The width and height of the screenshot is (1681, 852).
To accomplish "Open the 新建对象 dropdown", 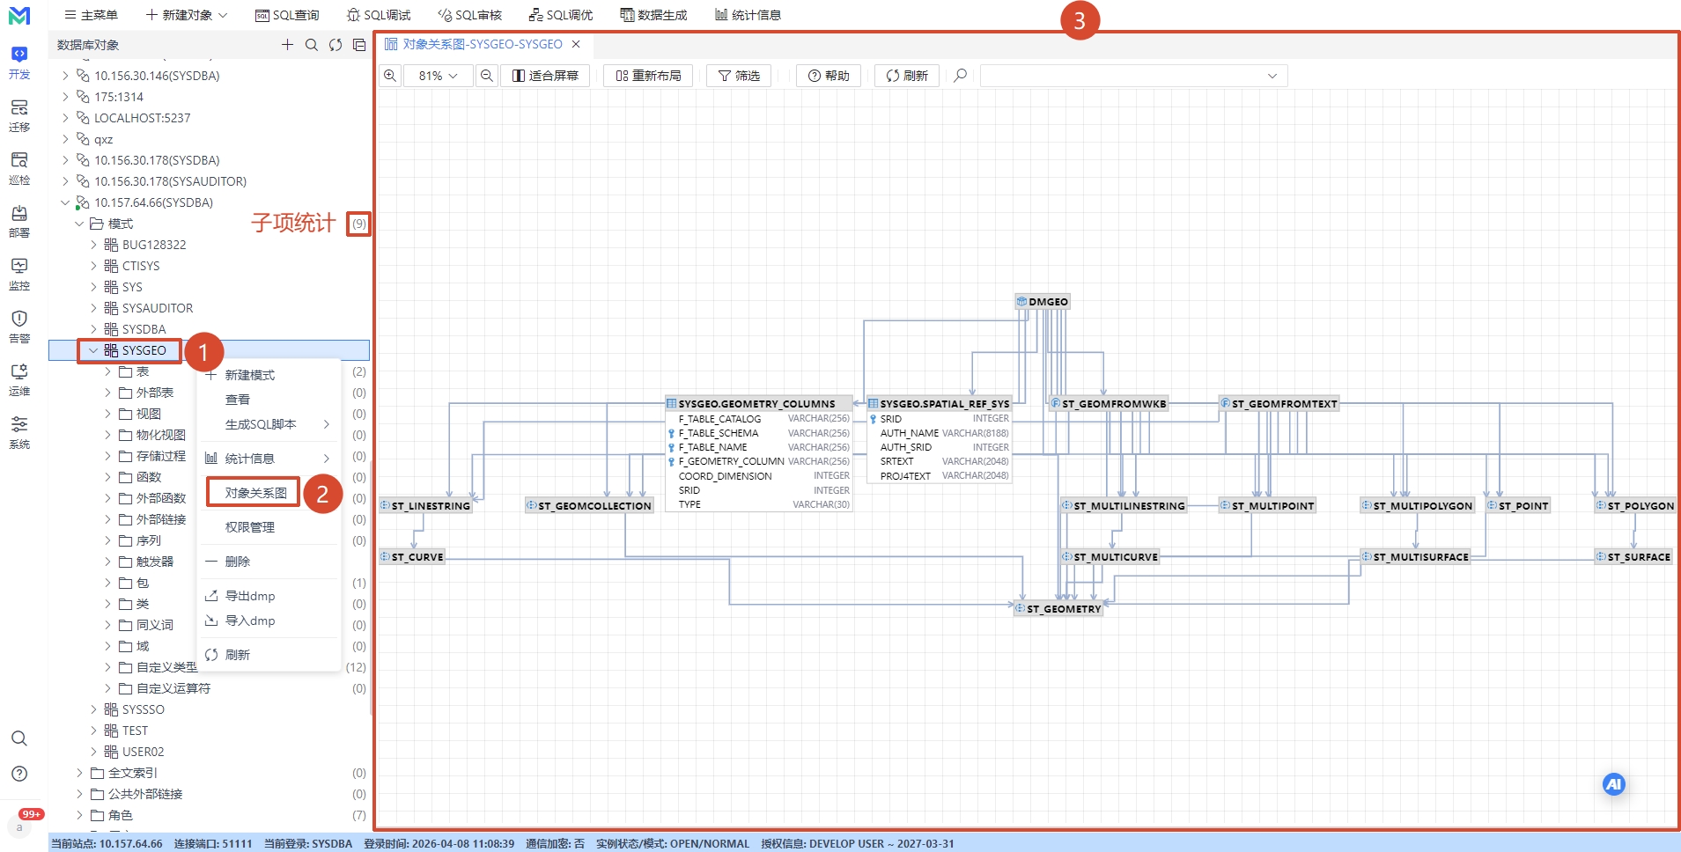I will [x=187, y=15].
